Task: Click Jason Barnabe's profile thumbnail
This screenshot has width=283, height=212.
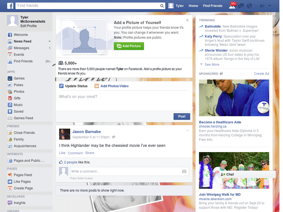Action: pyautogui.click(x=65, y=134)
